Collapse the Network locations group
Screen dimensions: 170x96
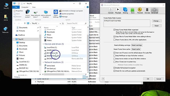coord(43,62)
